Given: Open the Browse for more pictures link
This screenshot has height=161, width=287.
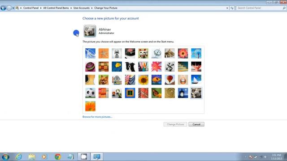Looking at the screenshot, I should 97,117.
